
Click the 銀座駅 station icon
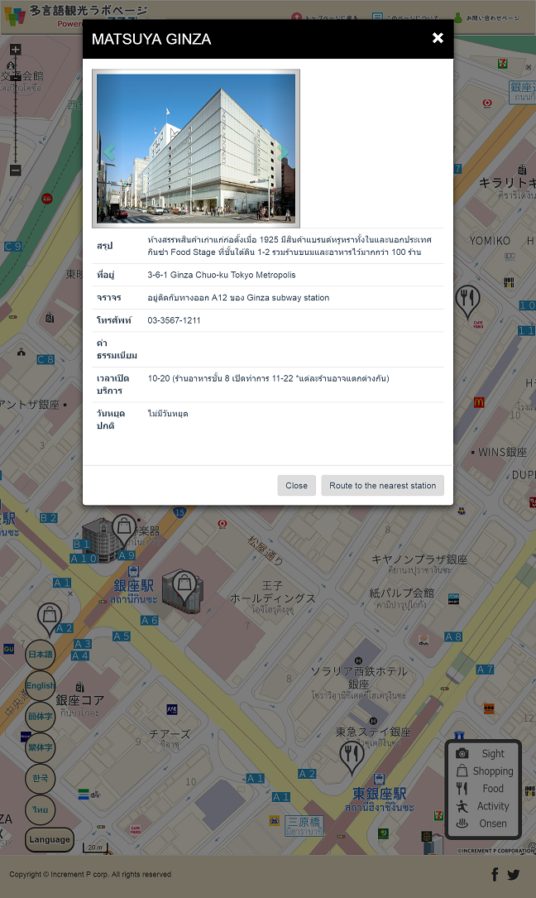point(133,571)
